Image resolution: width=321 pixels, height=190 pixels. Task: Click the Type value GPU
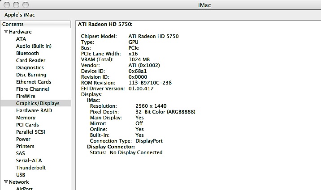coord(133,42)
